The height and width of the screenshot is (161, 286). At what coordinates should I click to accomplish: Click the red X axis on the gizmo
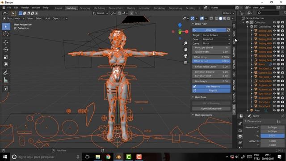pos(187,32)
